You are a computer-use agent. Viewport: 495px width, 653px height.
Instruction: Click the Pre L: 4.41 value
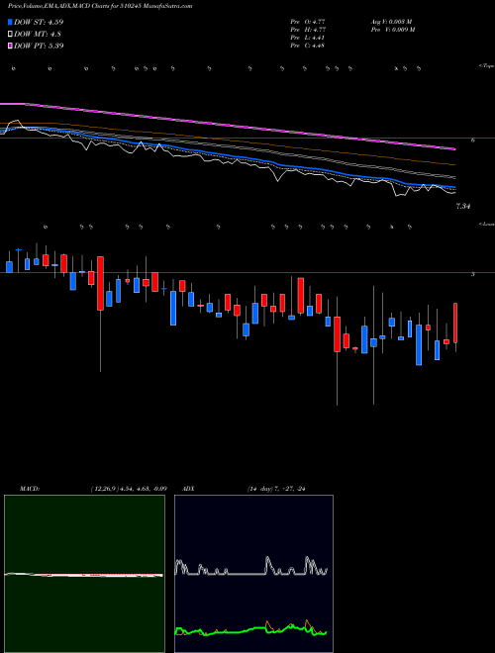(x=308, y=38)
